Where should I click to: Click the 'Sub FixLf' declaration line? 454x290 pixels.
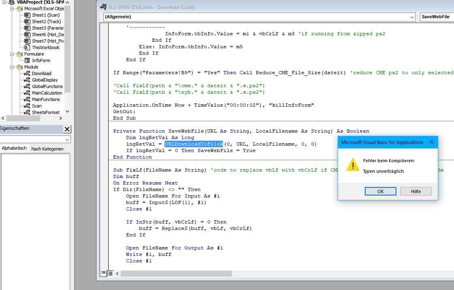pos(160,170)
